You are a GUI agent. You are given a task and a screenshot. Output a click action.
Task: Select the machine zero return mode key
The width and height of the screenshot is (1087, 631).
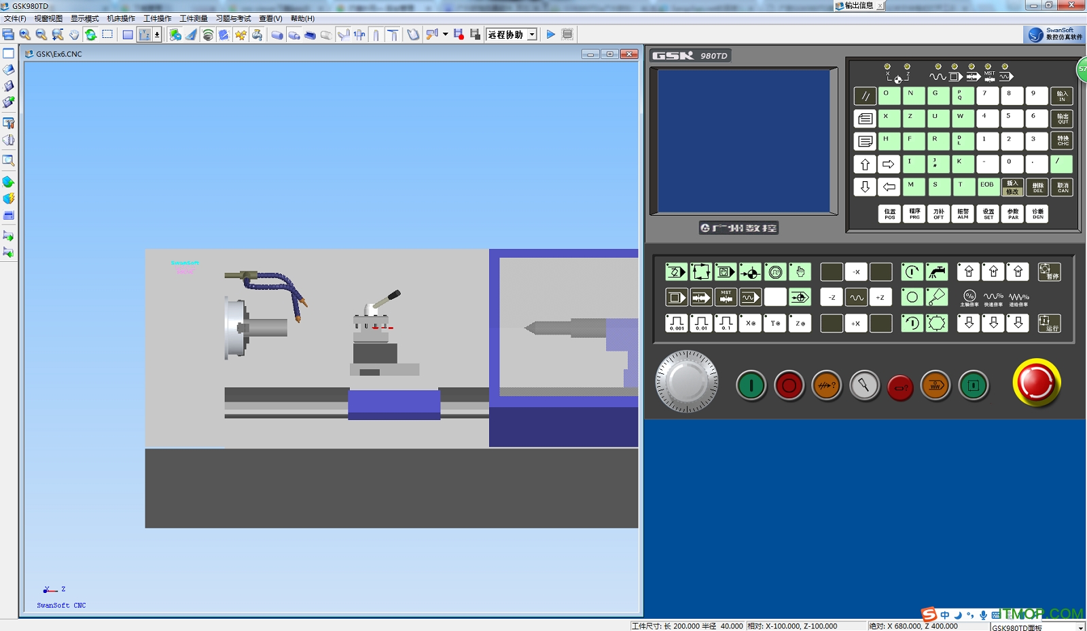tap(750, 272)
